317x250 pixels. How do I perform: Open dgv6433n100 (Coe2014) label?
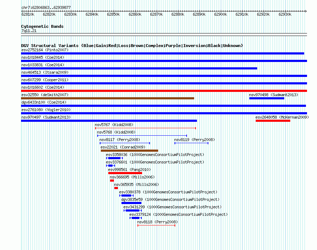[44, 102]
